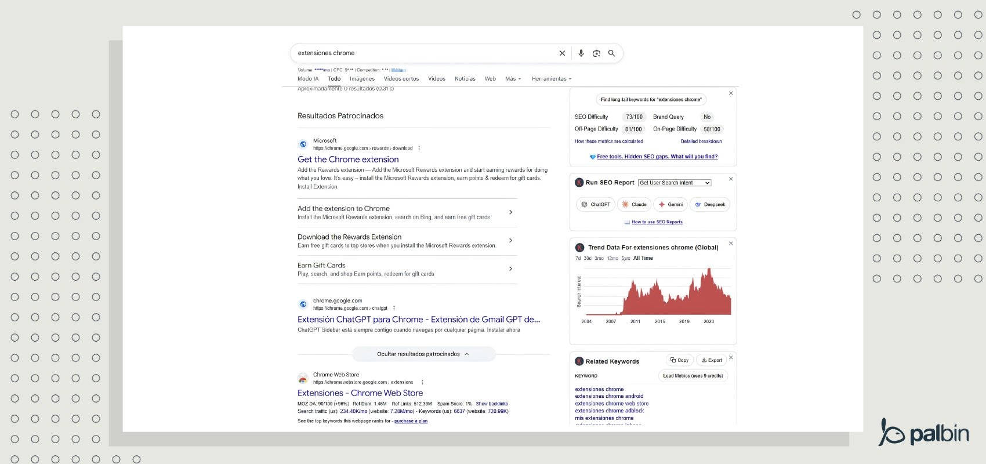Open the Microsoft ad three-dot menu
Viewport: 986px width, 464px height.
(x=419, y=148)
